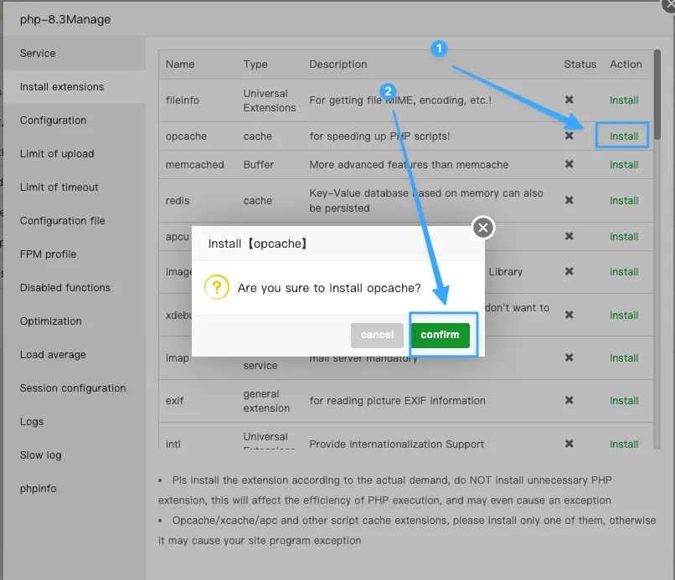675x580 pixels.
Task: Click the fileinfo status X icon
Action: (569, 100)
